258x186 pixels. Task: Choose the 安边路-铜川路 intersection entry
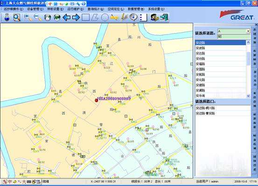[223, 108]
